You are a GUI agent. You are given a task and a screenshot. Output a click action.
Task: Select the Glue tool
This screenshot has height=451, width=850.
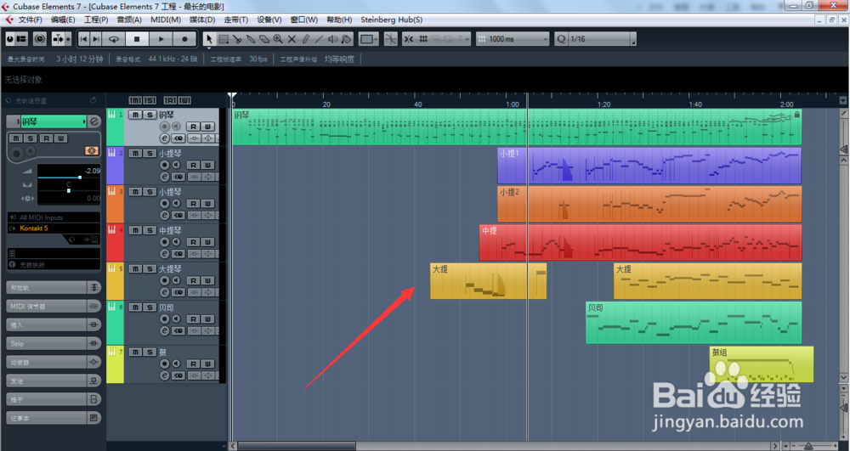click(251, 39)
